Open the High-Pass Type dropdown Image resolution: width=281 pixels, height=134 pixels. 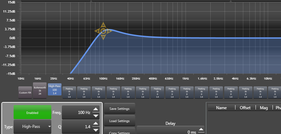click(32, 127)
